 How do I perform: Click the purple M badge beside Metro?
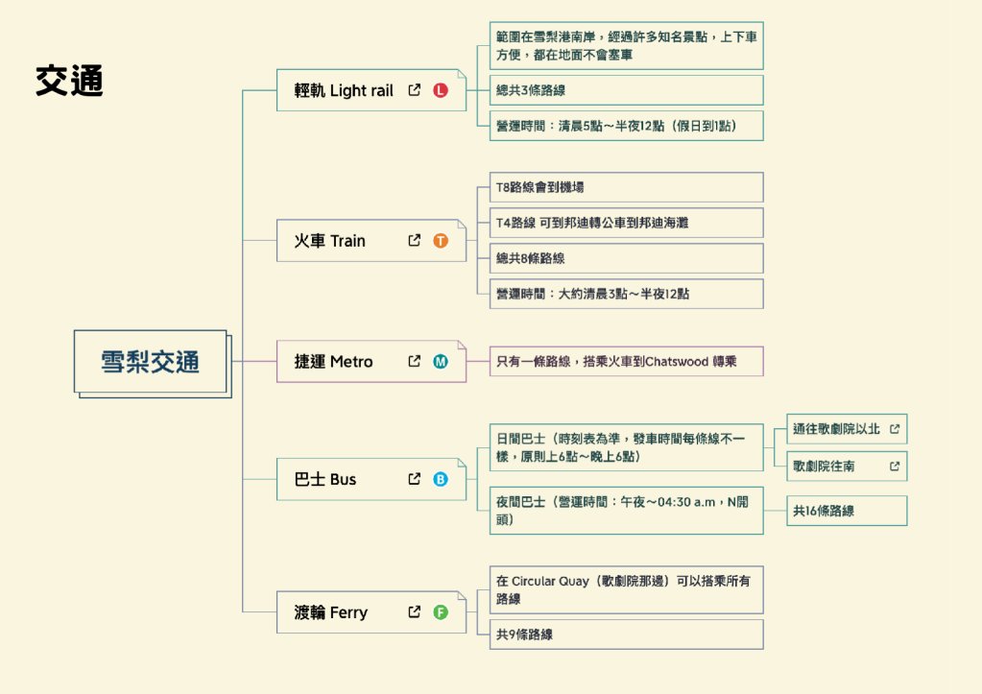tap(440, 361)
